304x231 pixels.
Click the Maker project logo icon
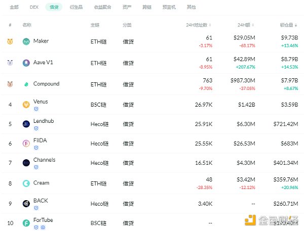tap(26, 41)
